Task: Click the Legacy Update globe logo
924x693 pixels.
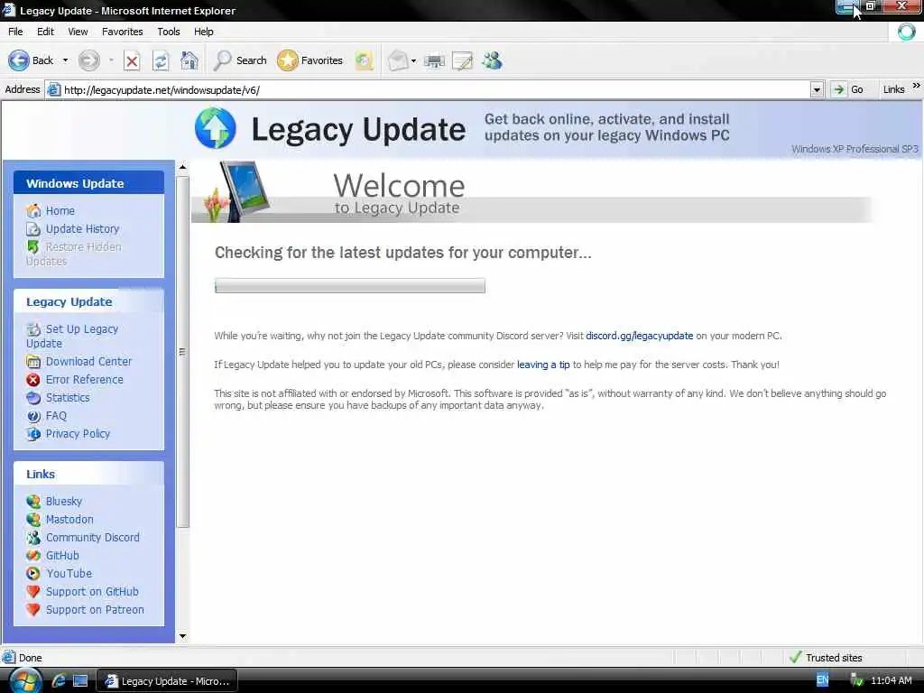Action: point(215,128)
